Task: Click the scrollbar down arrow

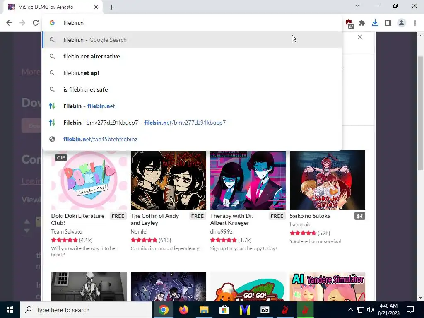Action: click(x=421, y=298)
